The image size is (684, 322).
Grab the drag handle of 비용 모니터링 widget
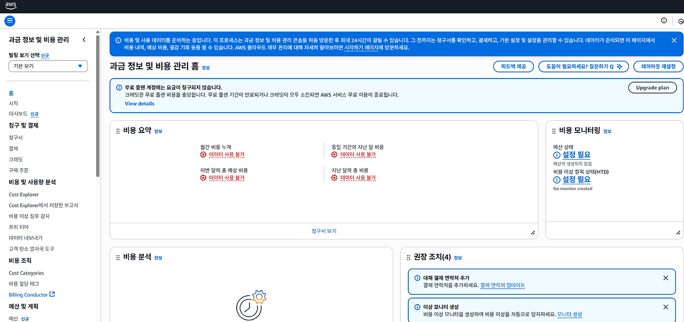pyautogui.click(x=554, y=131)
